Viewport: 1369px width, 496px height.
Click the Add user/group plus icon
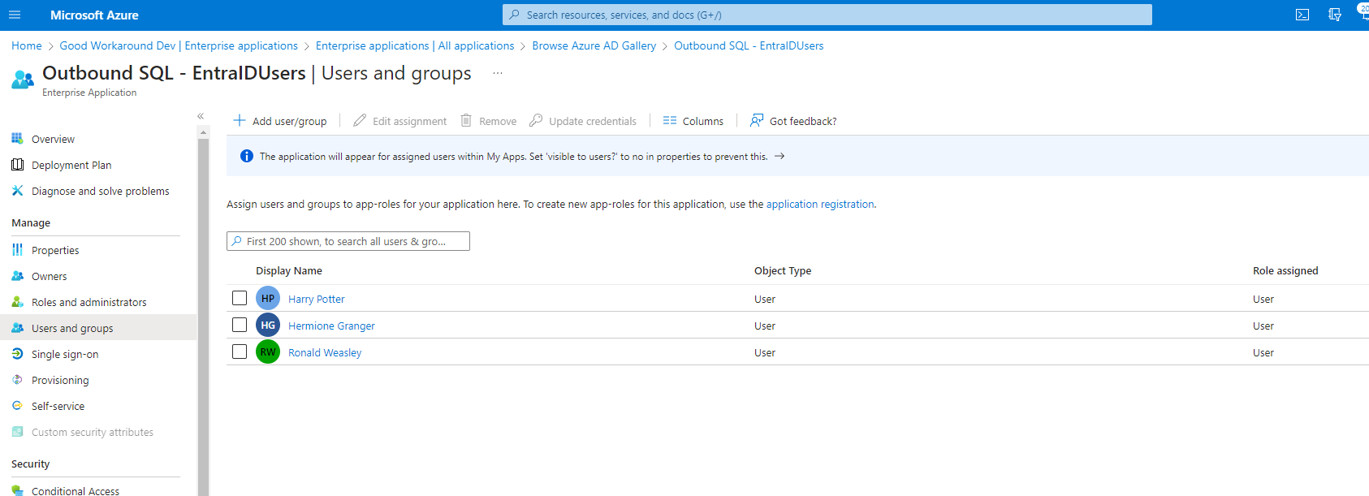point(240,121)
